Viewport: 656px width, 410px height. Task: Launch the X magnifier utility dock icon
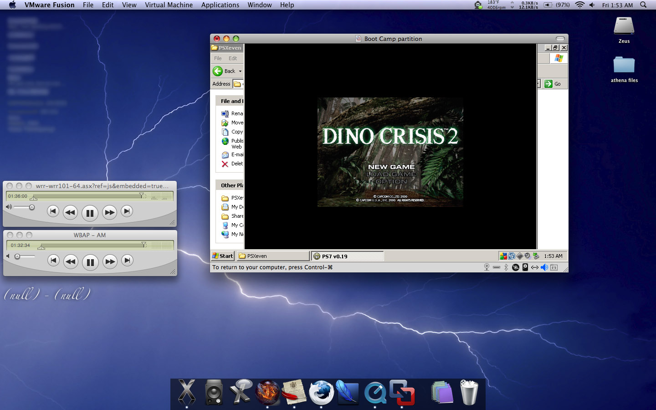241,391
